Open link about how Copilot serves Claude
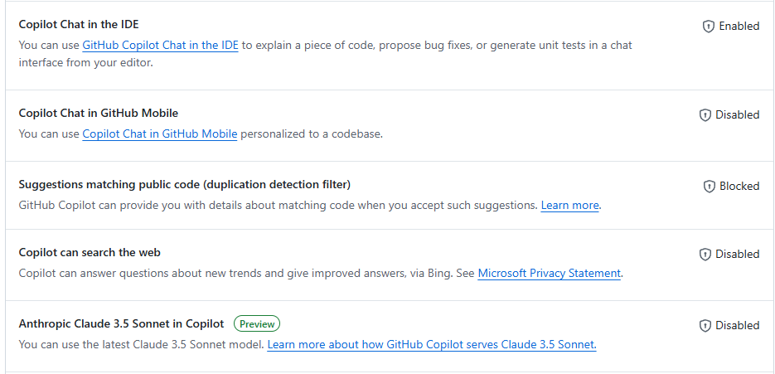This screenshot has height=374, width=775. (x=431, y=344)
